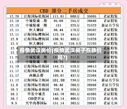
Task: Click the "华发中城荟" cell
Action: pos(36,94)
